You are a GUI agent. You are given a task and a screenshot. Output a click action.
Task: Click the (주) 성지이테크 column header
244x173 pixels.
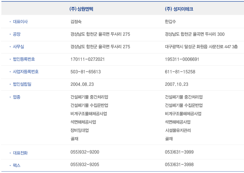click(x=179, y=9)
